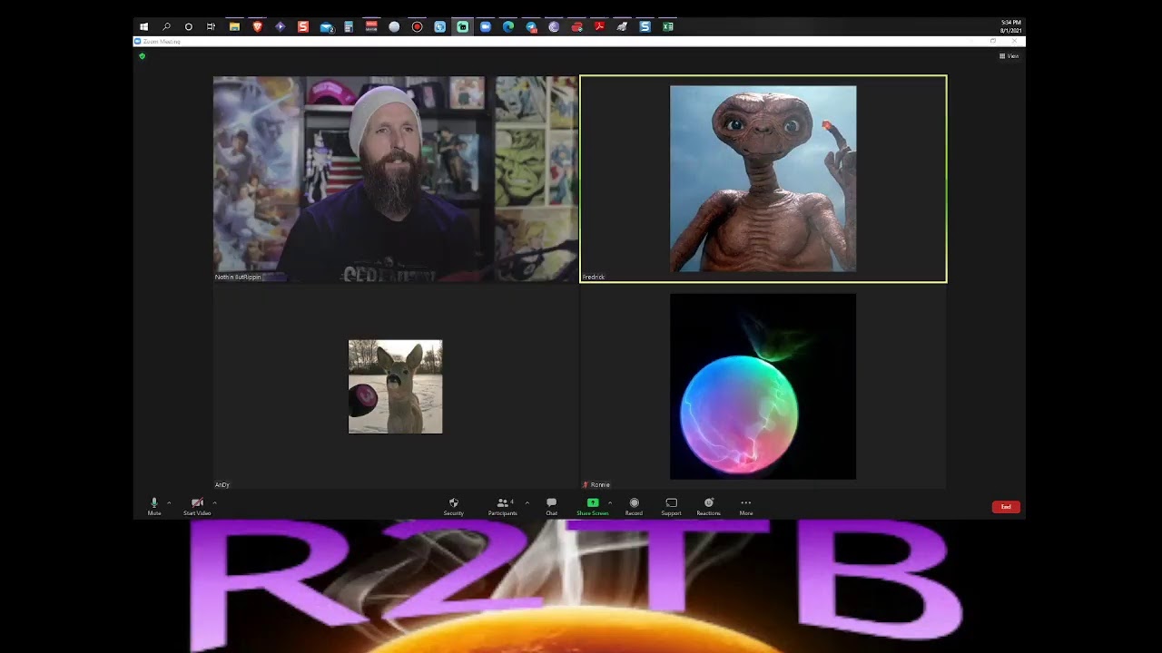Screen dimensions: 1162x653
Task: Open the Mail taskbar icon
Action: click(x=327, y=27)
